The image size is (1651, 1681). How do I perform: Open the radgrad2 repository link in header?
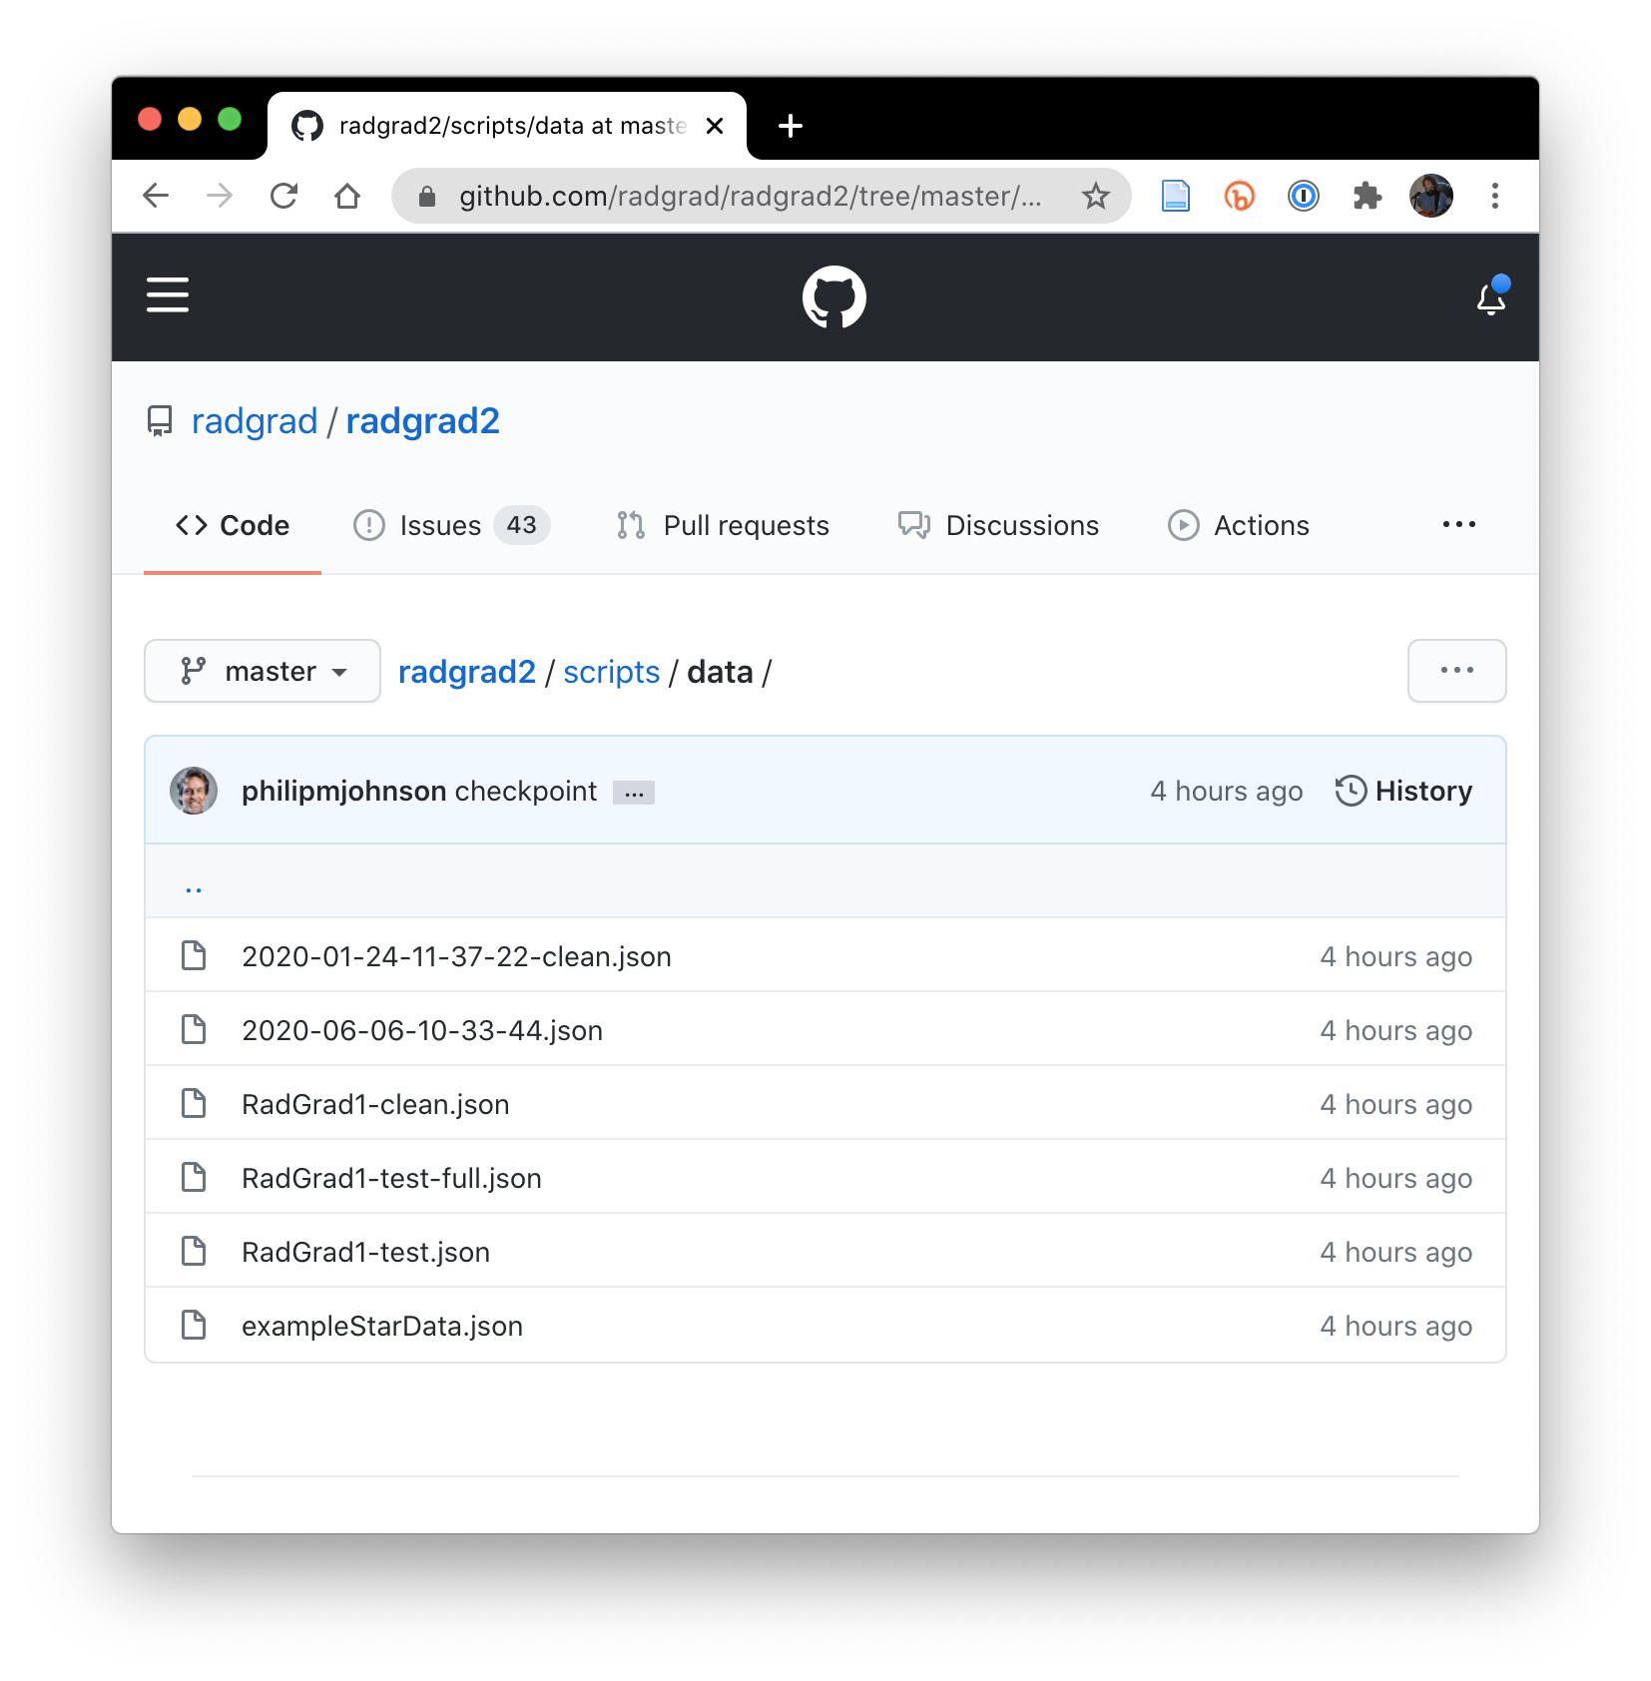pyautogui.click(x=423, y=421)
